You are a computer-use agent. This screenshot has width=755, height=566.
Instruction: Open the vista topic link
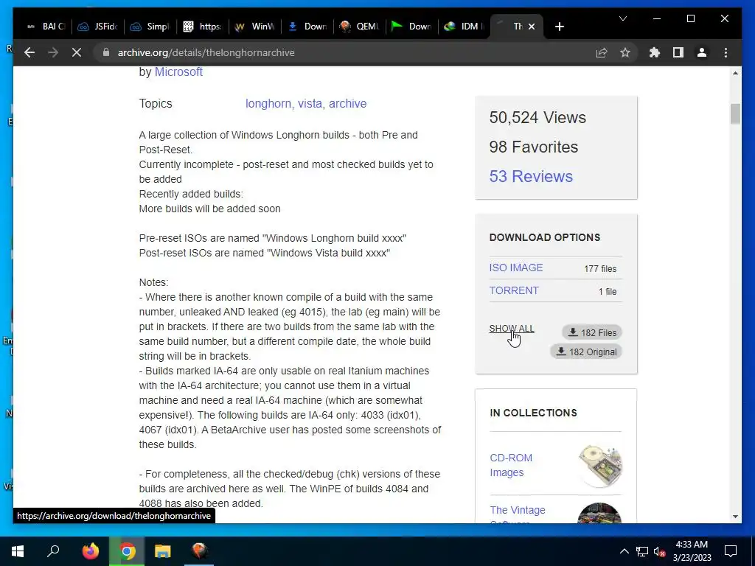pos(310,103)
